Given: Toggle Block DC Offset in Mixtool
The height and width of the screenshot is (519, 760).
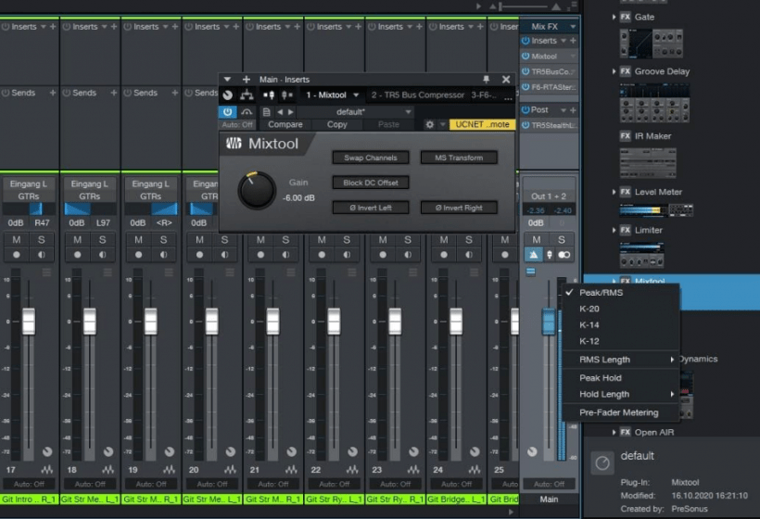Looking at the screenshot, I should 371,183.
